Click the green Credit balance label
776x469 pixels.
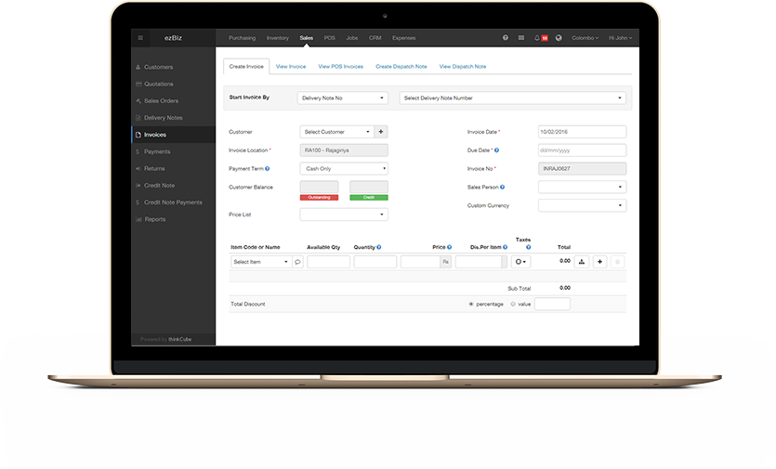tap(369, 198)
